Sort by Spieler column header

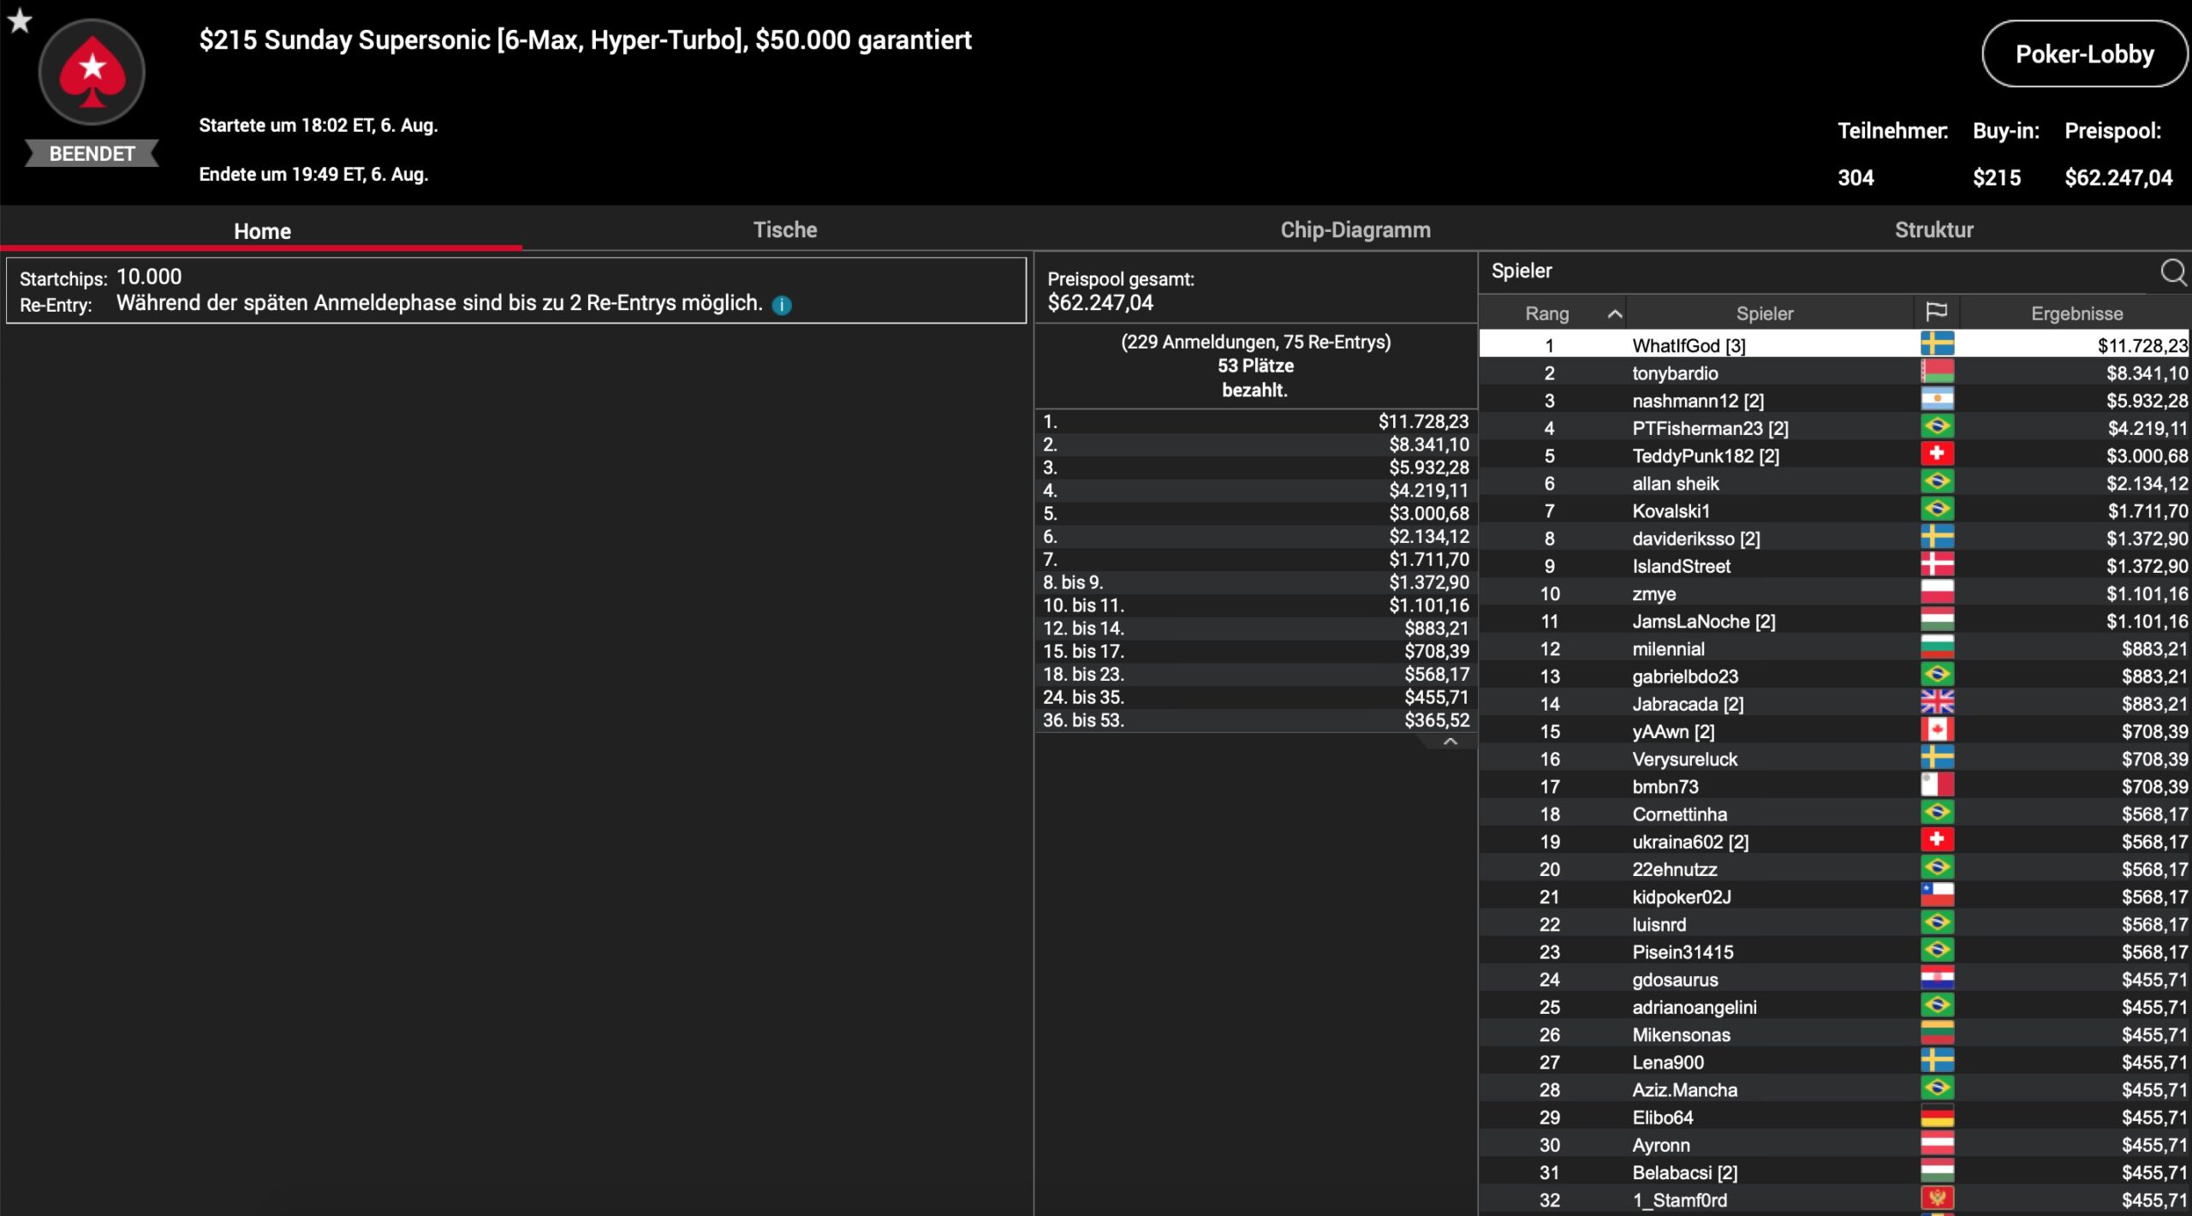1764,313
